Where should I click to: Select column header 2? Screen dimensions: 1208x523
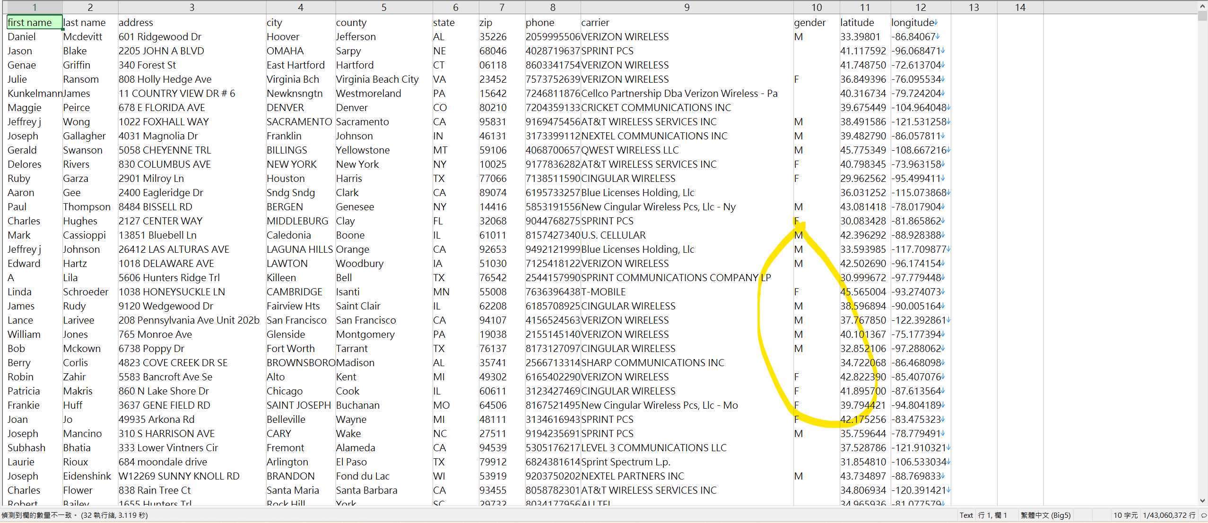click(90, 7)
